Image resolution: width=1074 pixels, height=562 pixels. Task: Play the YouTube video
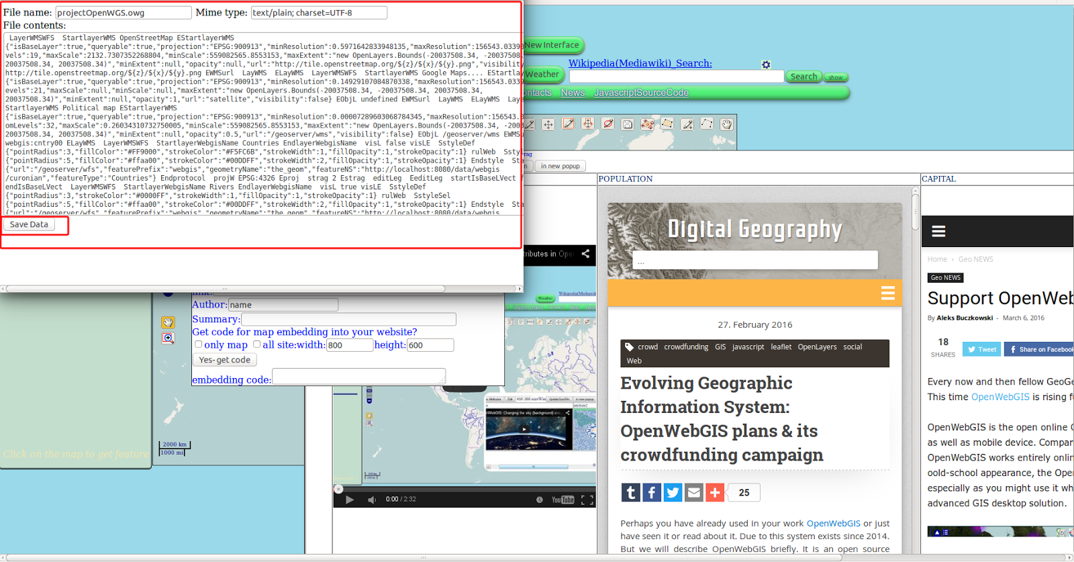pyautogui.click(x=349, y=500)
